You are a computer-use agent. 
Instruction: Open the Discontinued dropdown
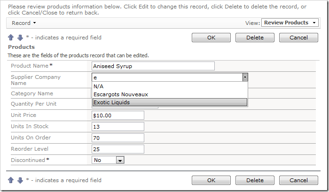pos(120,160)
